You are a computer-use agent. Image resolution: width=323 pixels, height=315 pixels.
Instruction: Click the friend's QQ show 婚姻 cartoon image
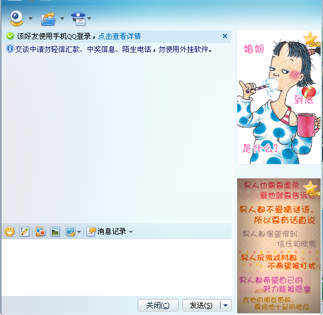(x=279, y=97)
